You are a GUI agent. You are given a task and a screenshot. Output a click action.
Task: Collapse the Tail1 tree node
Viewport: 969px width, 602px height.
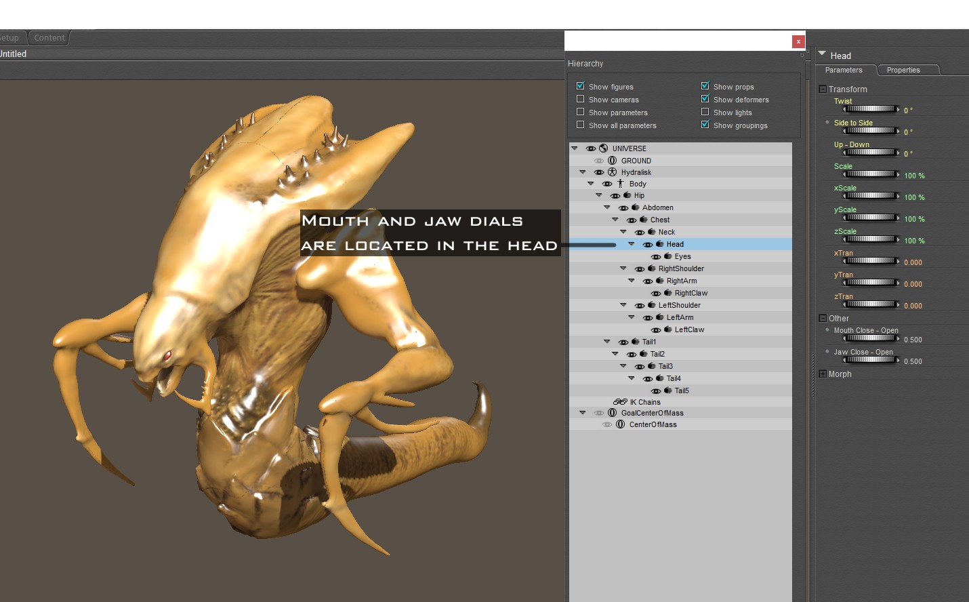point(606,341)
